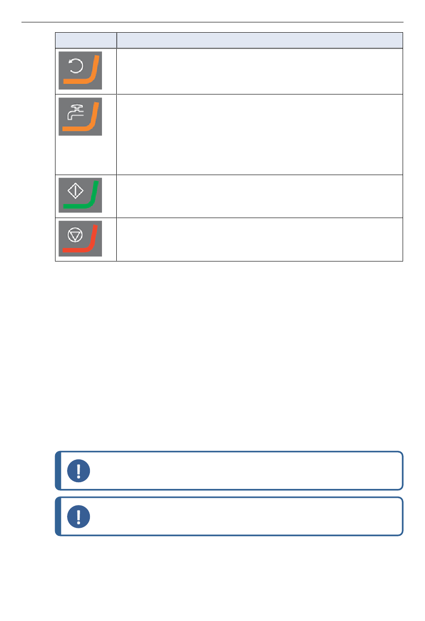Viewport: 425px width, 621px height.
Task: Click the description cell beside the green start icon
Action: 260,196
